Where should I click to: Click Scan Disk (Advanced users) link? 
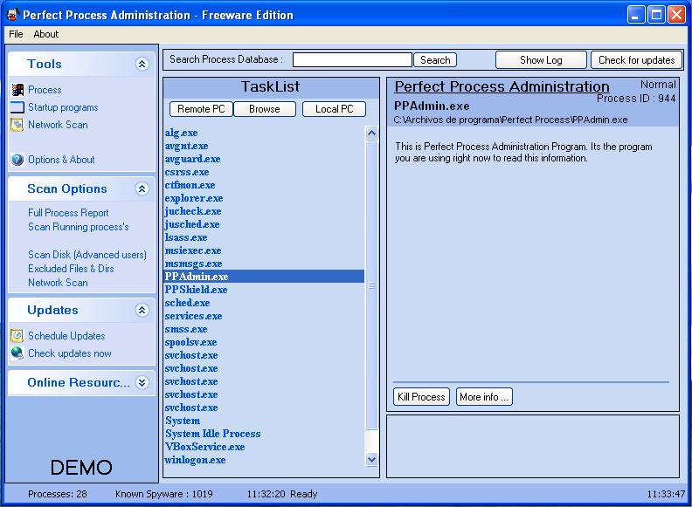(87, 255)
